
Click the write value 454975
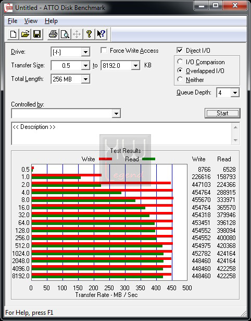201,245
